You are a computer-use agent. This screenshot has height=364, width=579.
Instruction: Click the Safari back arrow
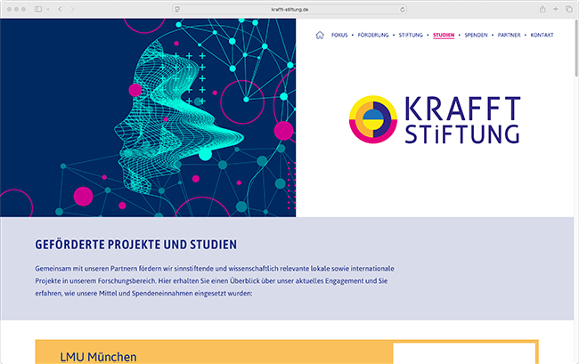[60, 9]
